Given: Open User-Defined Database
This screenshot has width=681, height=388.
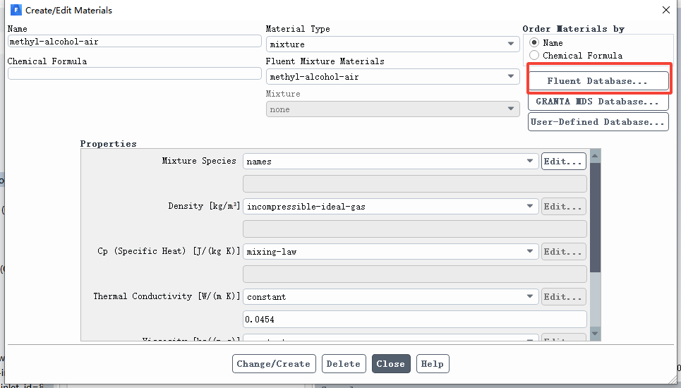Looking at the screenshot, I should click(598, 122).
